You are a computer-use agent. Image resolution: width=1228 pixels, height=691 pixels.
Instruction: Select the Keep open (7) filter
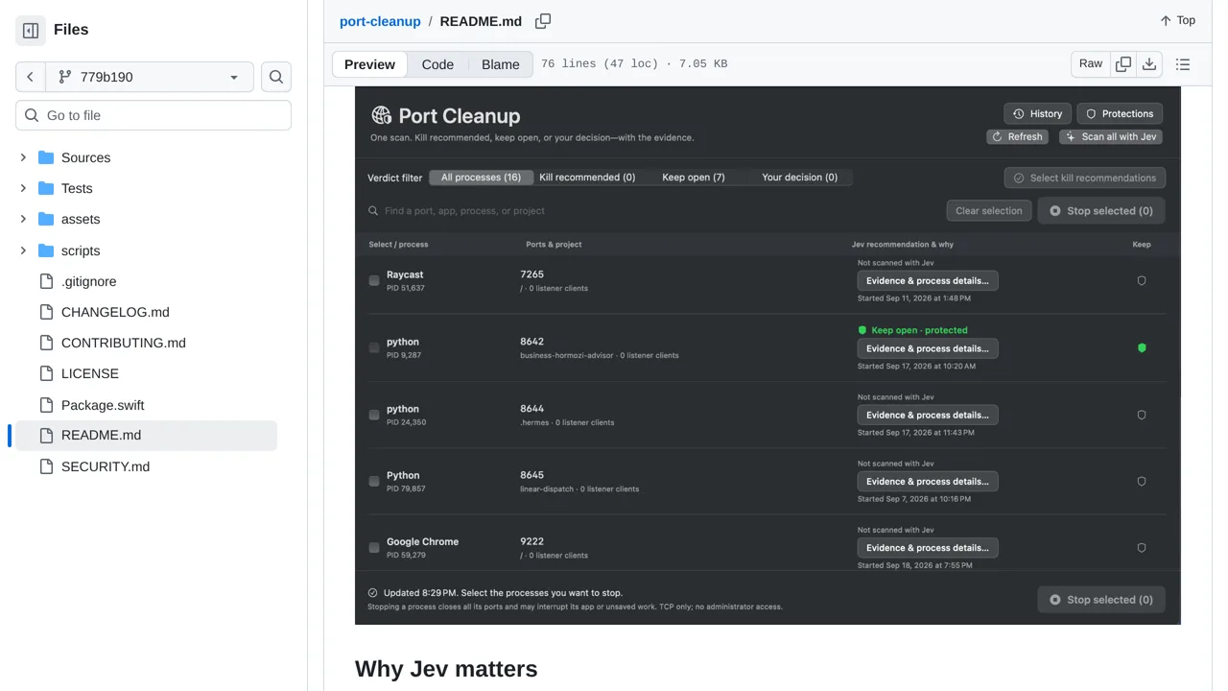(694, 178)
